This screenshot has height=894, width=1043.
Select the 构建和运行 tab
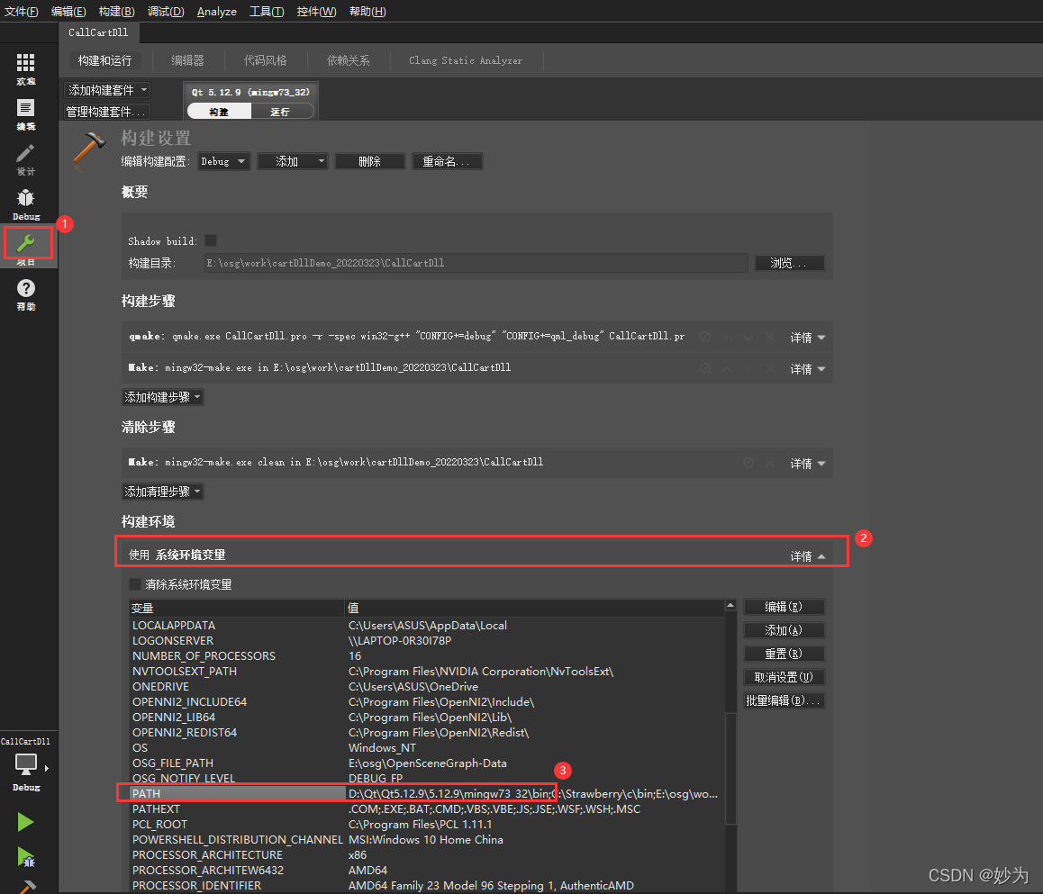click(104, 60)
